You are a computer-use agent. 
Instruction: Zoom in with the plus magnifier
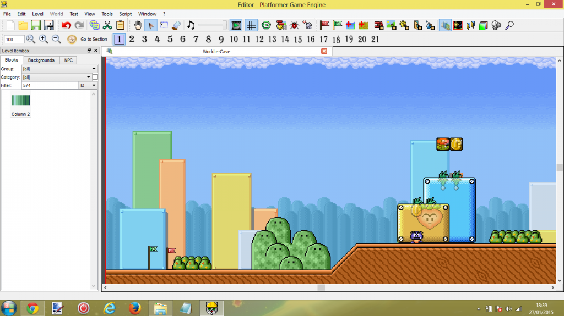point(44,39)
